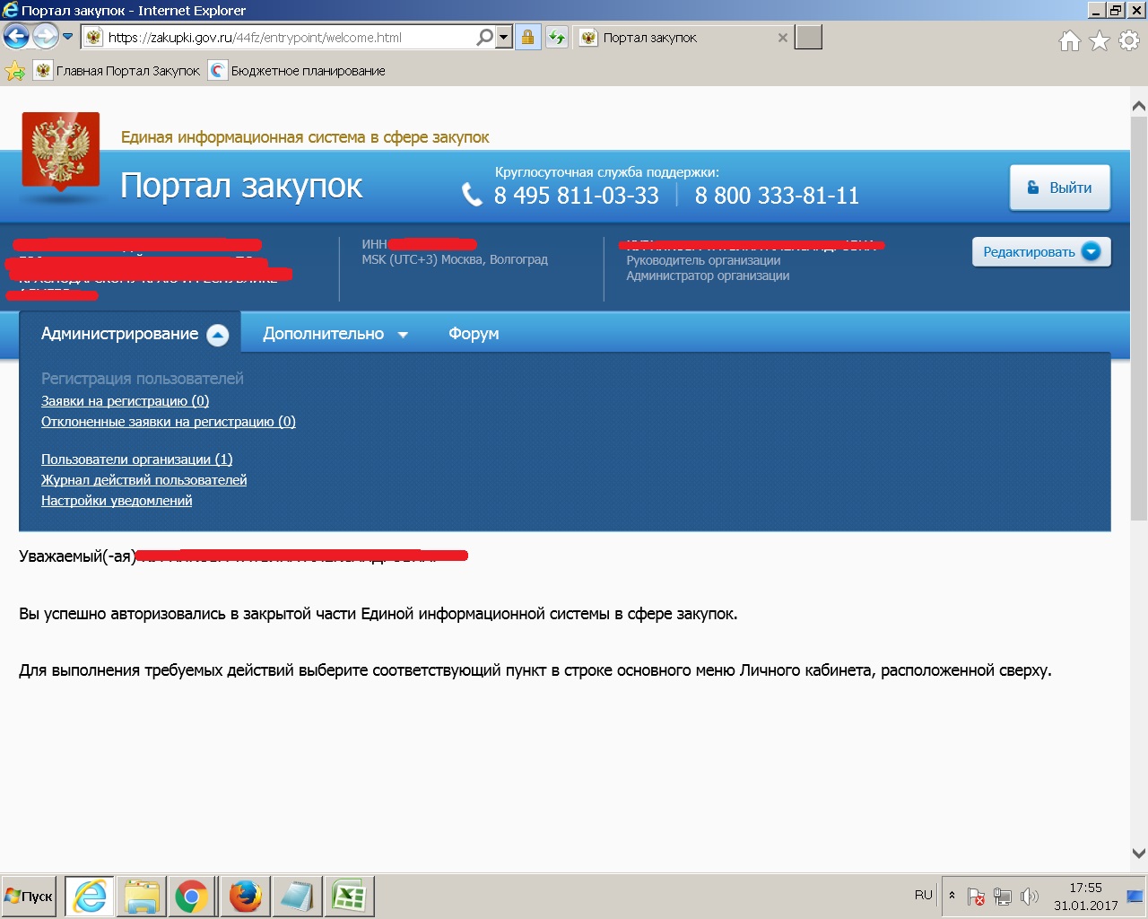The width and height of the screenshot is (1148, 919).
Task: Open the favorites star icon
Action: [1100, 40]
